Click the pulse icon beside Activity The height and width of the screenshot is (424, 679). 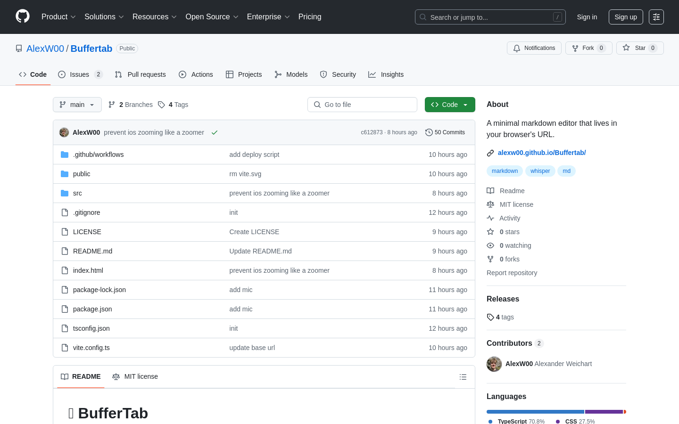click(x=490, y=218)
